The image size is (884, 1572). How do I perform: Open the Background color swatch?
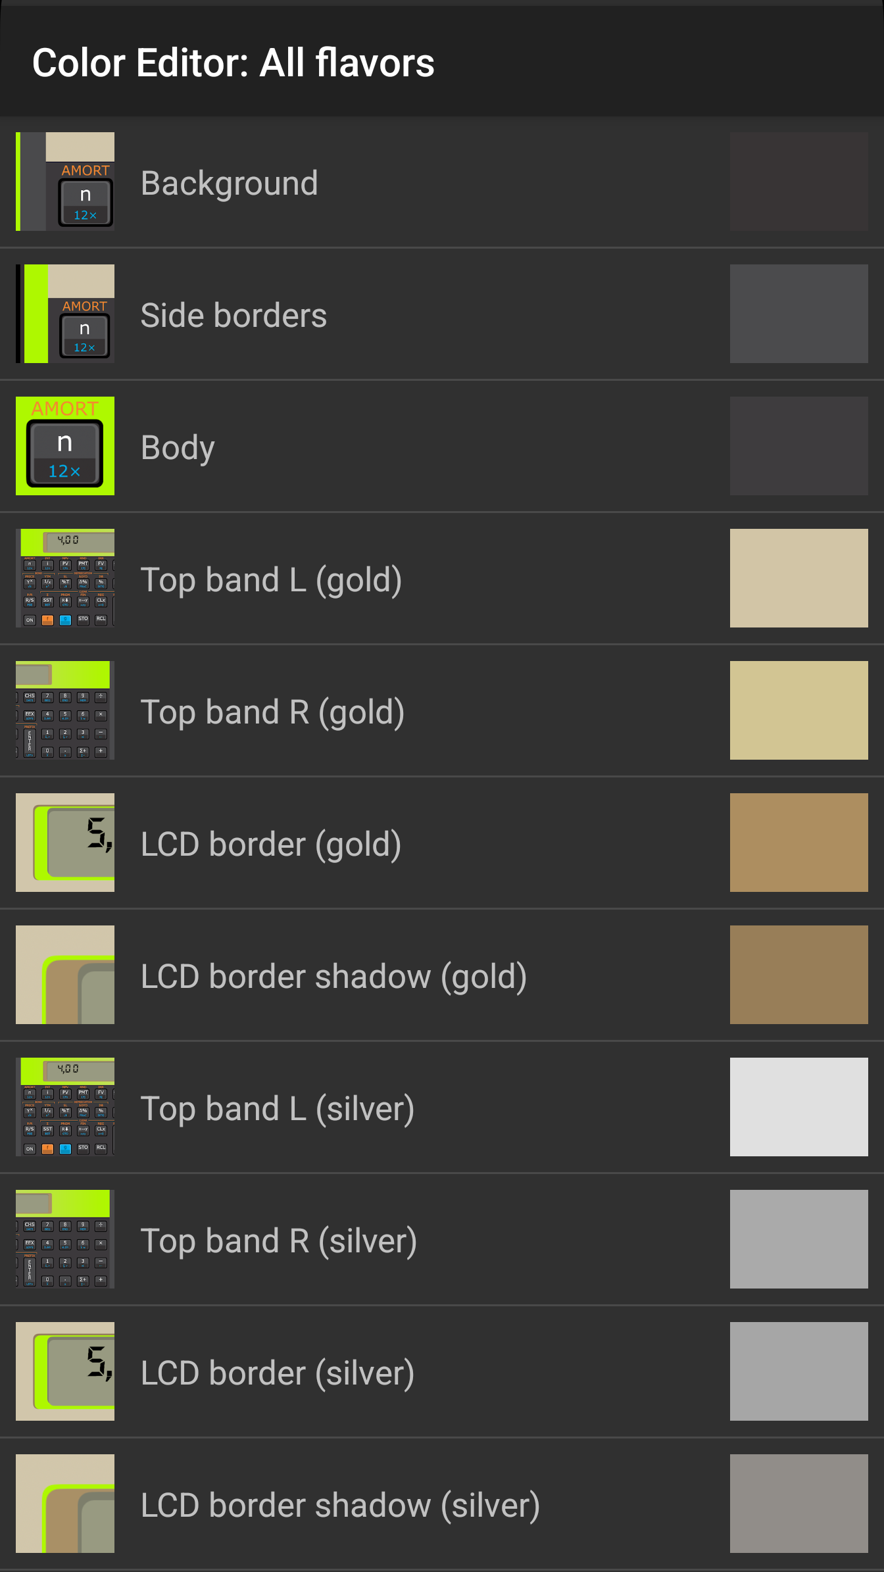(799, 182)
